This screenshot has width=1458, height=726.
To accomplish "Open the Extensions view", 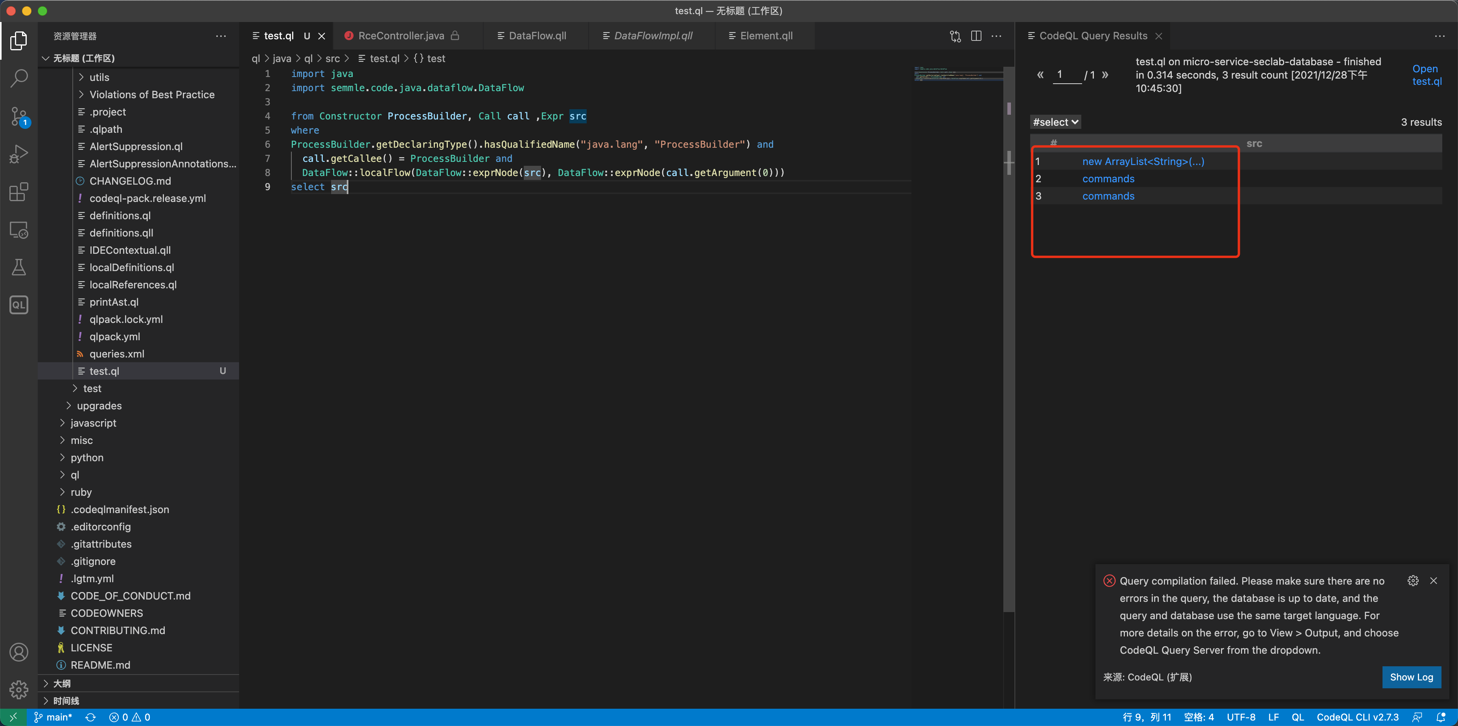I will click(x=19, y=192).
